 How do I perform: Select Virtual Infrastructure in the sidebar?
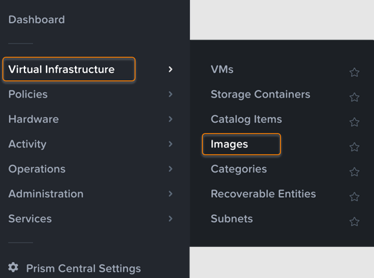click(61, 69)
